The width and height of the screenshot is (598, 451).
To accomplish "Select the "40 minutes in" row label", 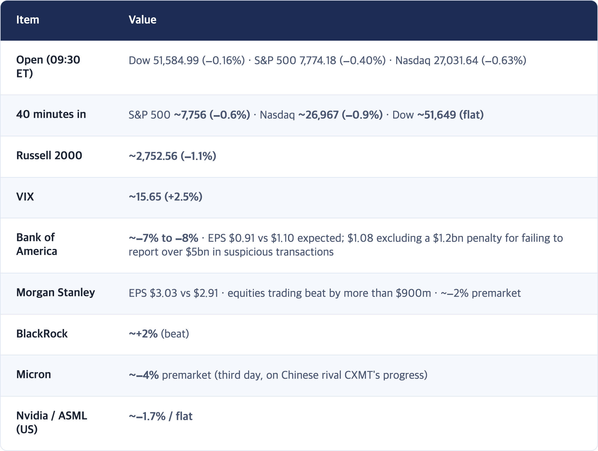I will pyautogui.click(x=51, y=114).
